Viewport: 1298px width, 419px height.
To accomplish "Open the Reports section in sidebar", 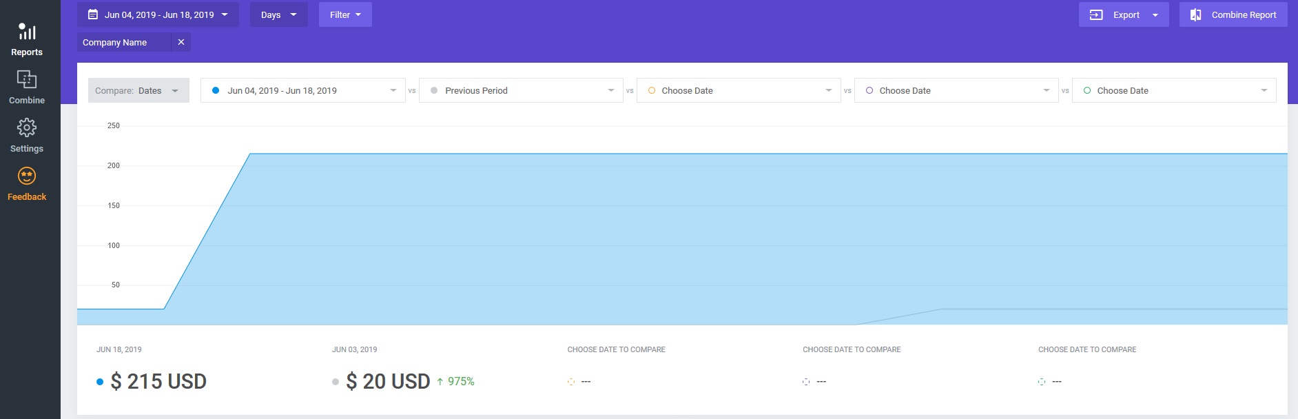I will point(27,40).
